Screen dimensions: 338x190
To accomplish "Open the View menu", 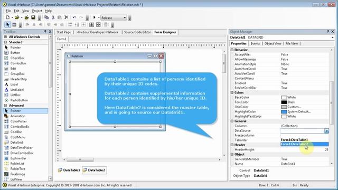I will 25,11.
